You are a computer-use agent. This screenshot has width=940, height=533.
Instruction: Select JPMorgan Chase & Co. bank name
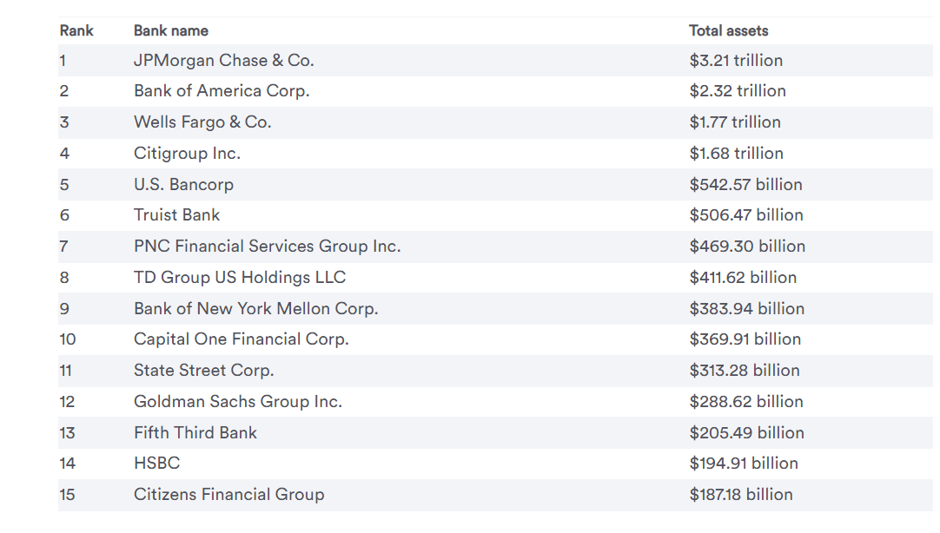tap(224, 61)
